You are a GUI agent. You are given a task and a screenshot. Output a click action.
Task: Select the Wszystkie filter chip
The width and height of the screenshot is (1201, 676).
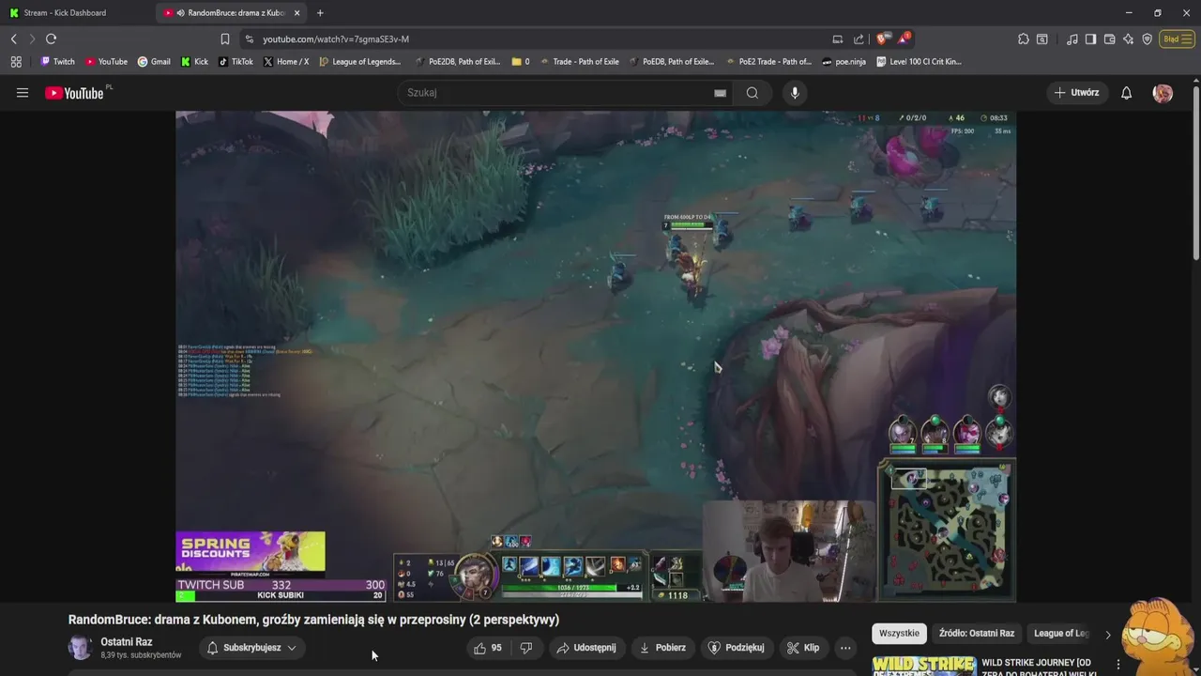(899, 634)
